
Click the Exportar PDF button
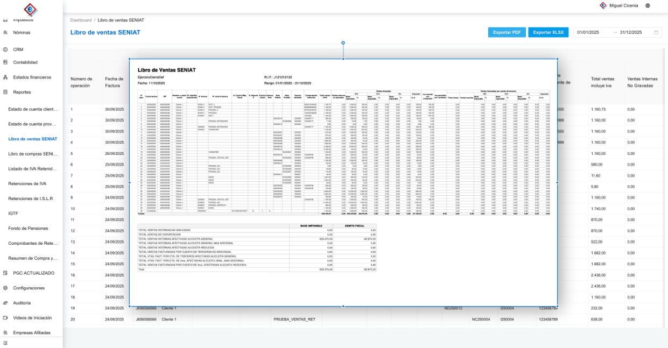507,32
